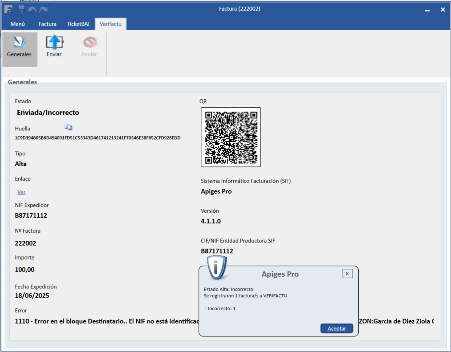
Task: Confirm the dialog with Aceptar
Action: click(x=337, y=328)
